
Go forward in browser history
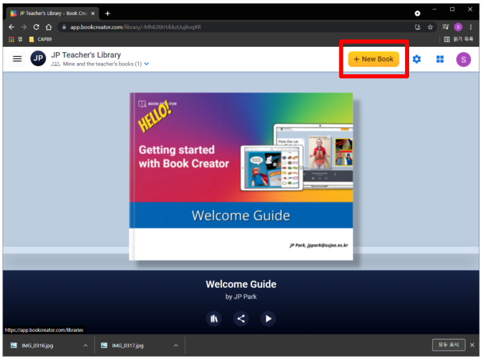(x=23, y=27)
